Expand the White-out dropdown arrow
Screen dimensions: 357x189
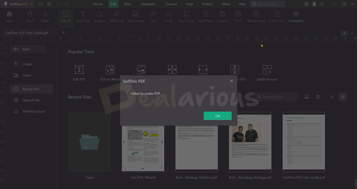click(117, 25)
